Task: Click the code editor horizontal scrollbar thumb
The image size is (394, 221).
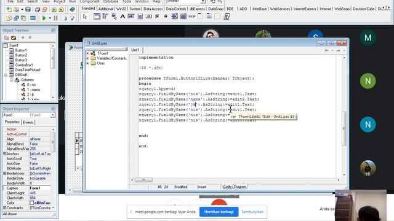Action: (x=143, y=180)
